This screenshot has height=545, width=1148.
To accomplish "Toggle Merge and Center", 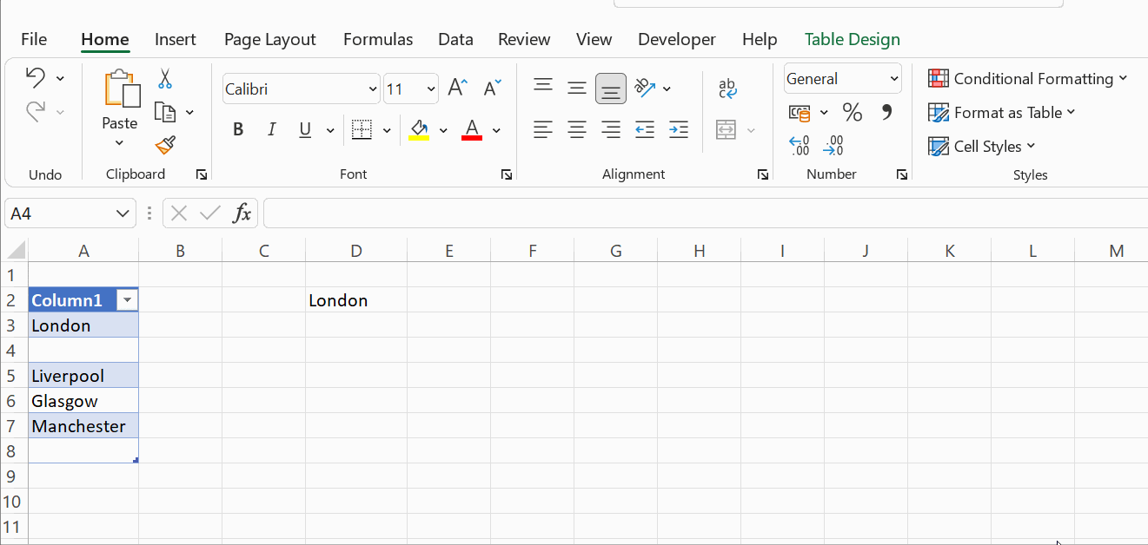I will (727, 128).
